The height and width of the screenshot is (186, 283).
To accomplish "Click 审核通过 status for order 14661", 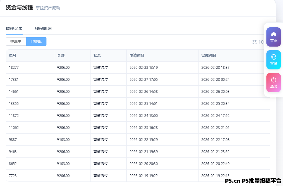I will tap(100, 92).
